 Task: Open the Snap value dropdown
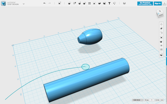click(149, 100)
